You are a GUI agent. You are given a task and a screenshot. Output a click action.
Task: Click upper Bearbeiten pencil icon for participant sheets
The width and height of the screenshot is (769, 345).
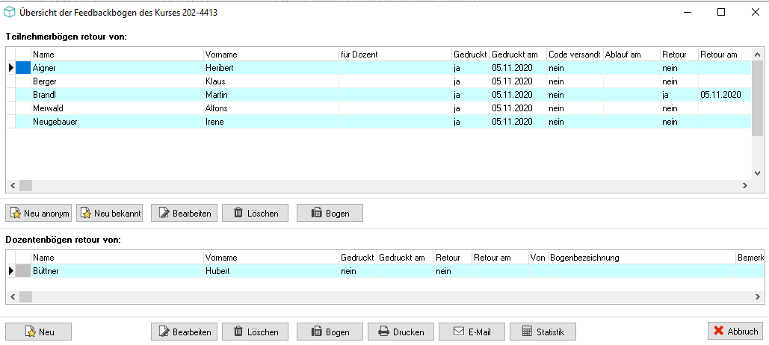click(184, 213)
